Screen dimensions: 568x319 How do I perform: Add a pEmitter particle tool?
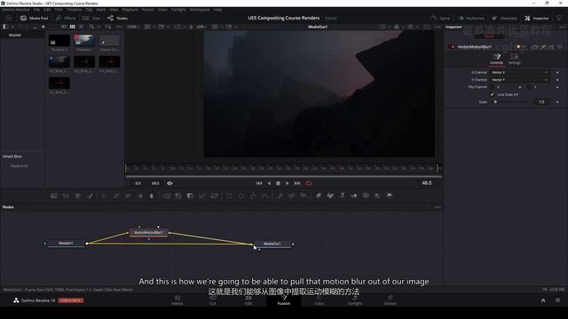coord(280,196)
